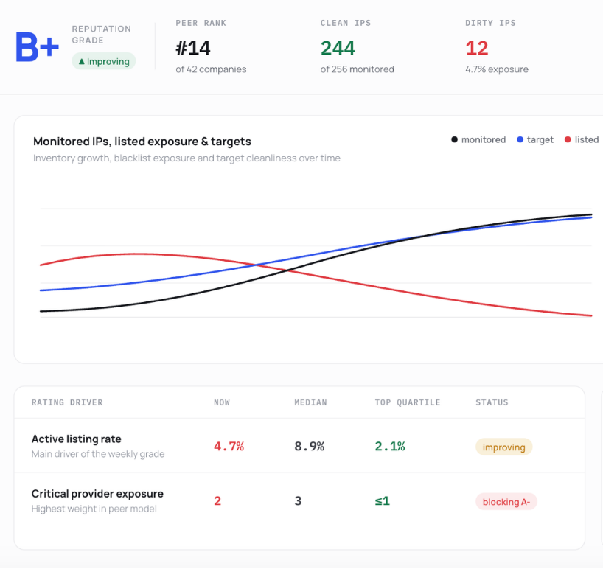Select the 4.7% now value
Viewport: 603px width, 569px height.
click(229, 447)
